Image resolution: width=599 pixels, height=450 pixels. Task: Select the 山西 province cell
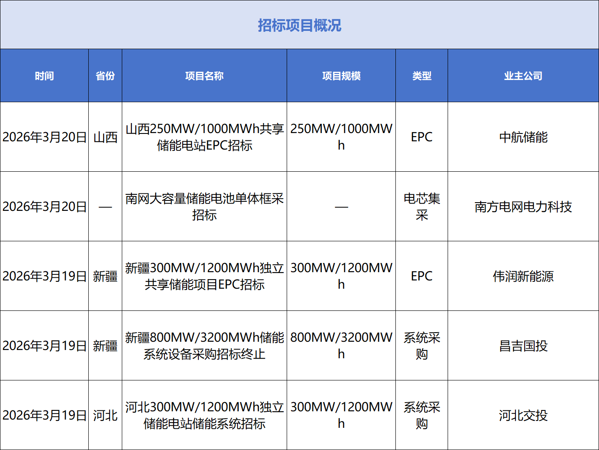105,137
